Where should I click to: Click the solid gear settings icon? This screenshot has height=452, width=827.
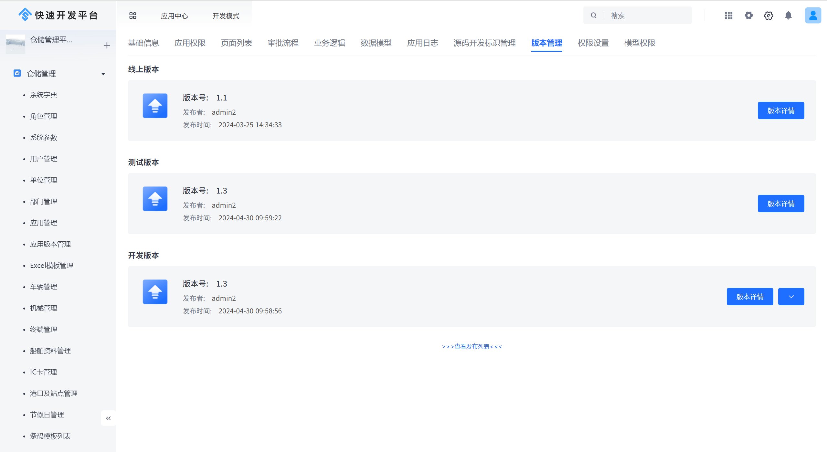point(748,16)
